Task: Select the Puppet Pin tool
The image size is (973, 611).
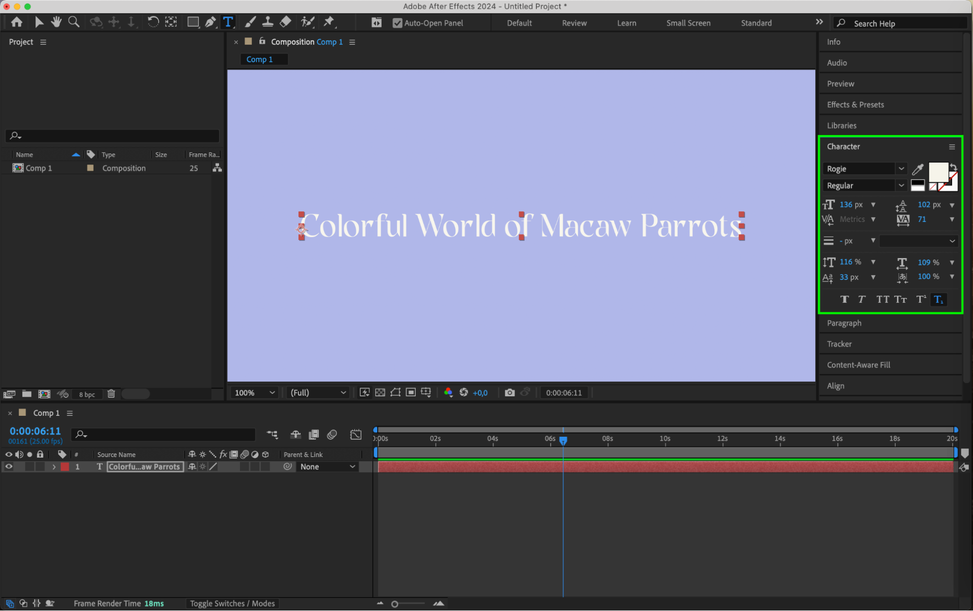Action: tap(329, 22)
